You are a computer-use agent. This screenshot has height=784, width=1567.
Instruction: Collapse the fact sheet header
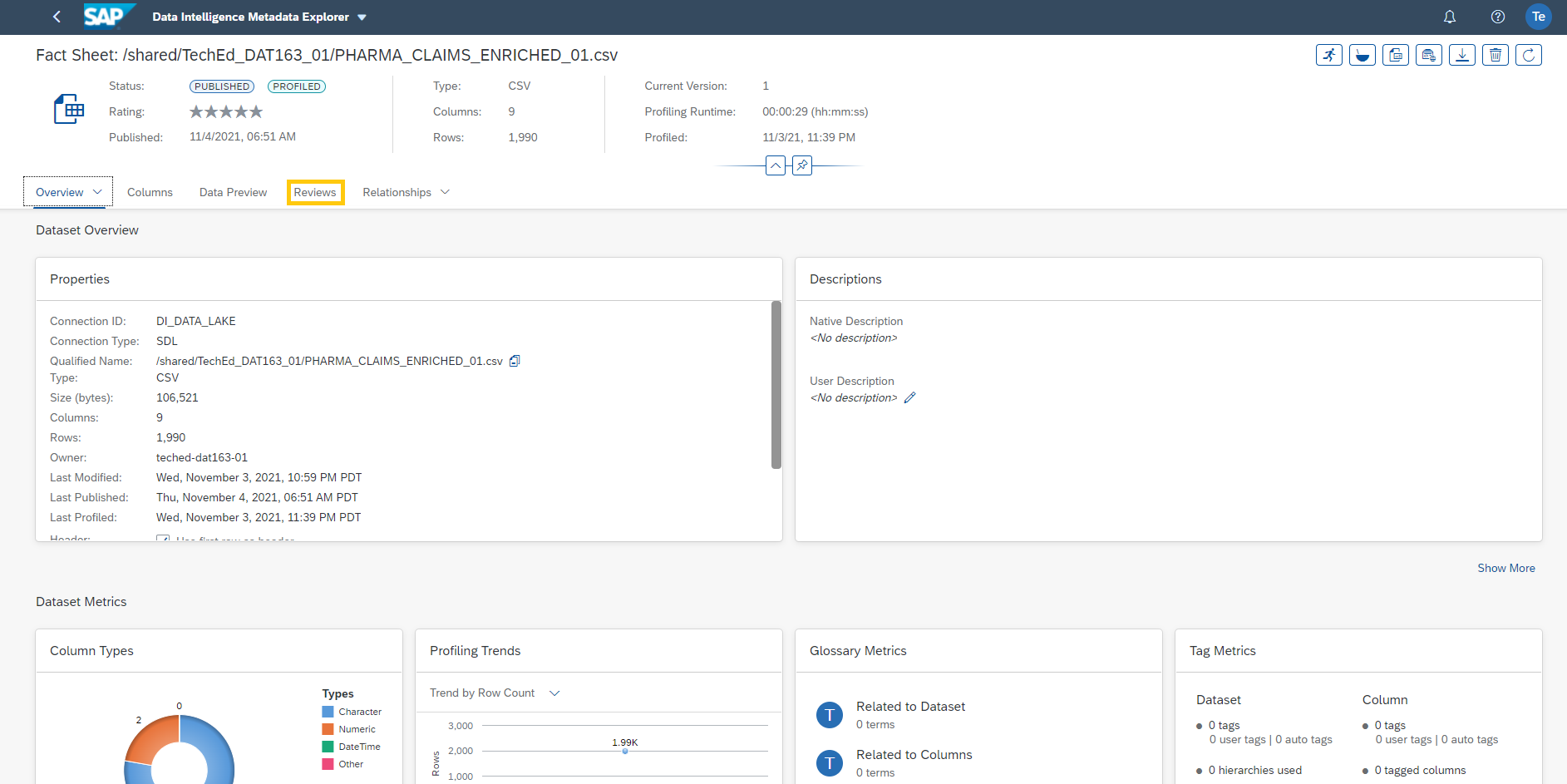coord(776,165)
